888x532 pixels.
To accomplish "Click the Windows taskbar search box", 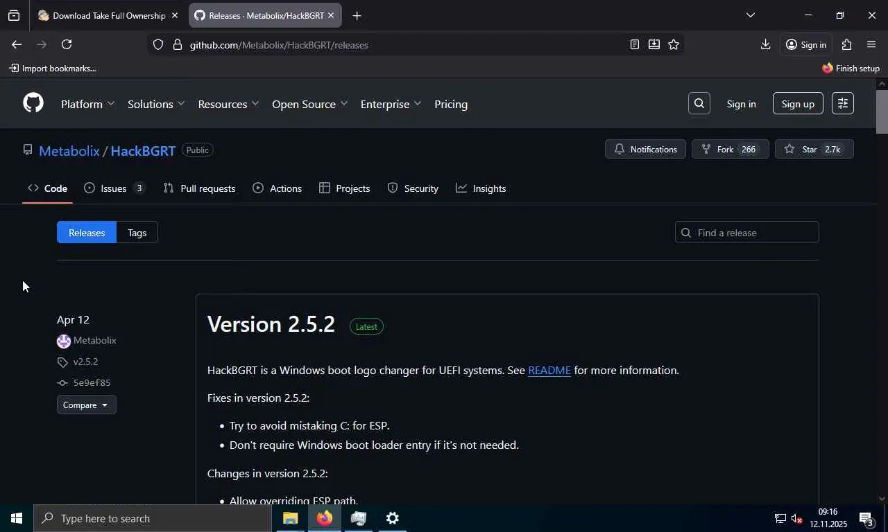I will [x=152, y=518].
